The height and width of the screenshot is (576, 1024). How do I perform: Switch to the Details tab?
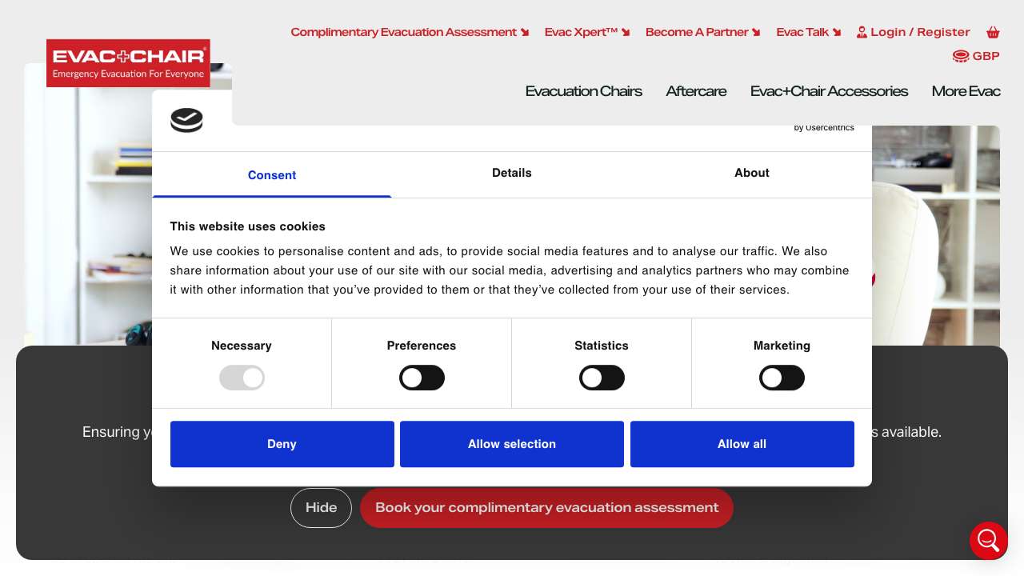pos(512,173)
